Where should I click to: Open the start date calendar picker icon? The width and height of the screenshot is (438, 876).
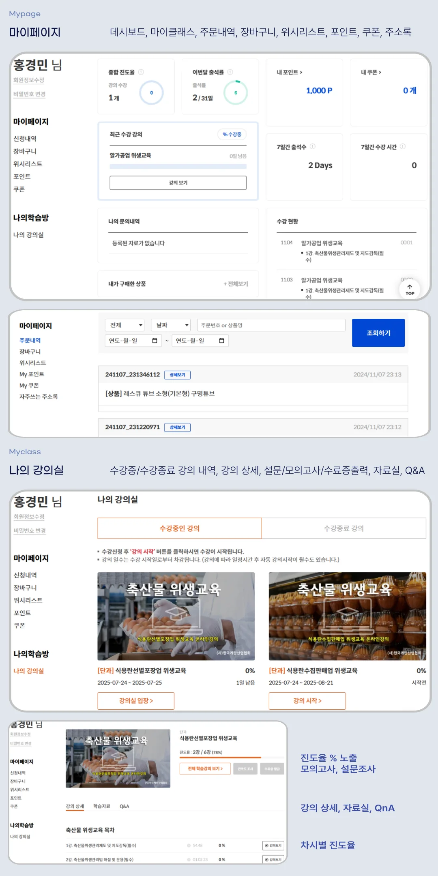pyautogui.click(x=155, y=341)
